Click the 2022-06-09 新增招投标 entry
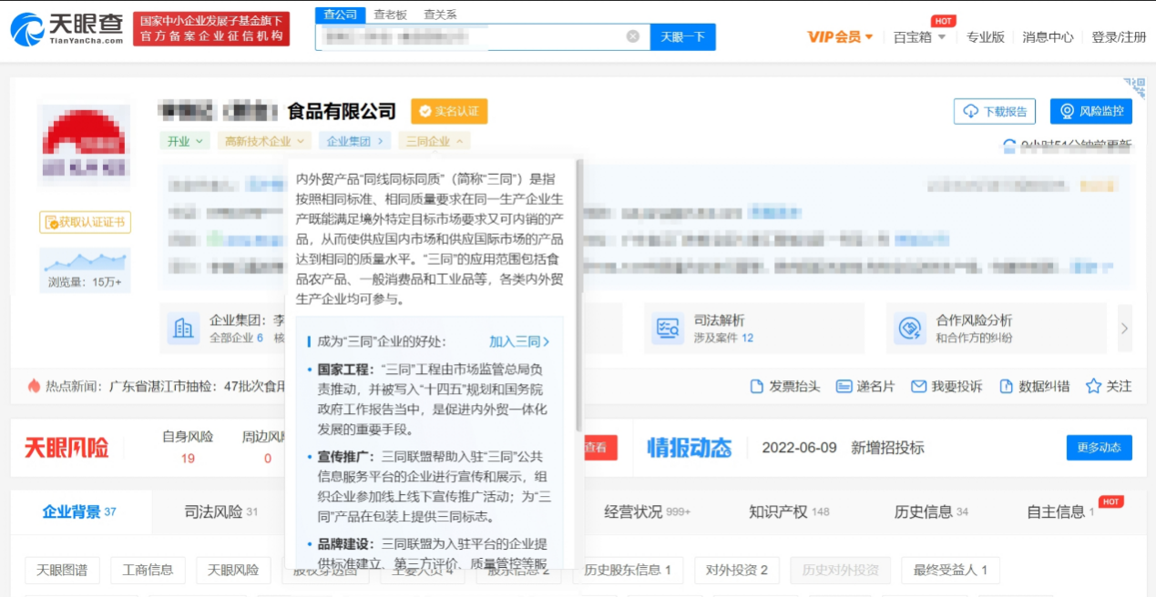Image resolution: width=1156 pixels, height=597 pixels. coord(843,448)
